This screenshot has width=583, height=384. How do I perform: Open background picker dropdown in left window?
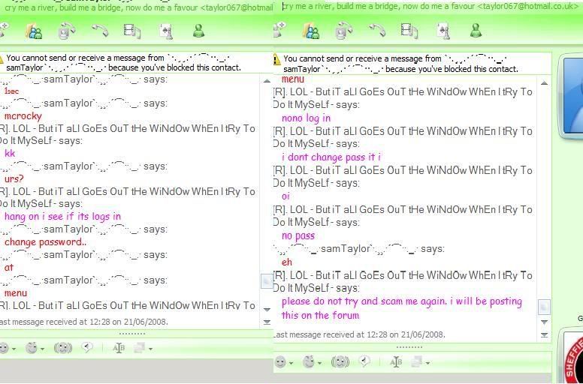point(150,349)
